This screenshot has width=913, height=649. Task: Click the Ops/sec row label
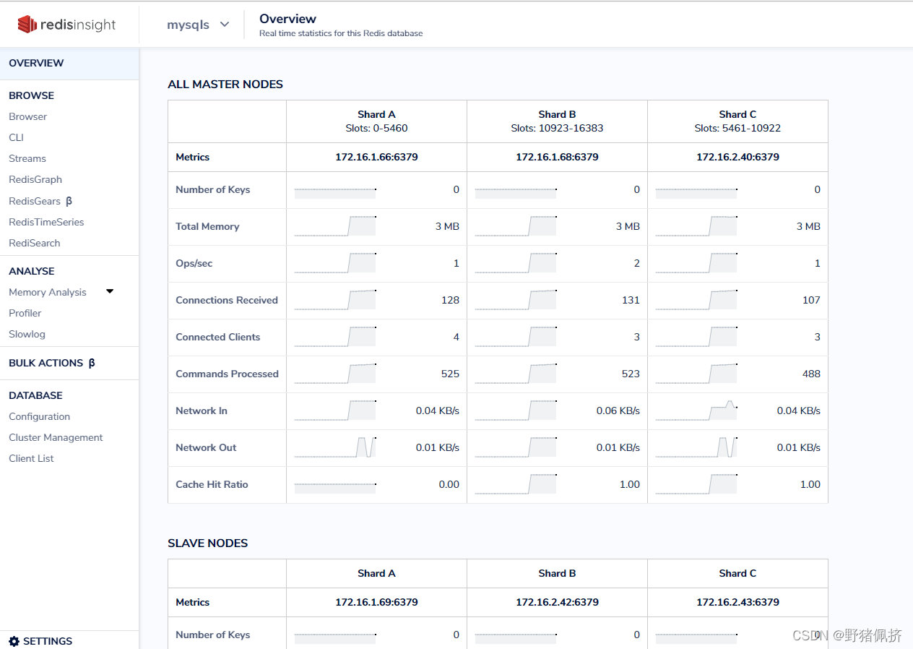point(194,263)
